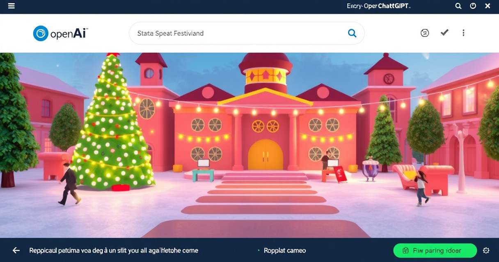Focus the Stata Speat Festiviand search field
Image resolution: width=499 pixels, height=262 pixels.
(247, 33)
